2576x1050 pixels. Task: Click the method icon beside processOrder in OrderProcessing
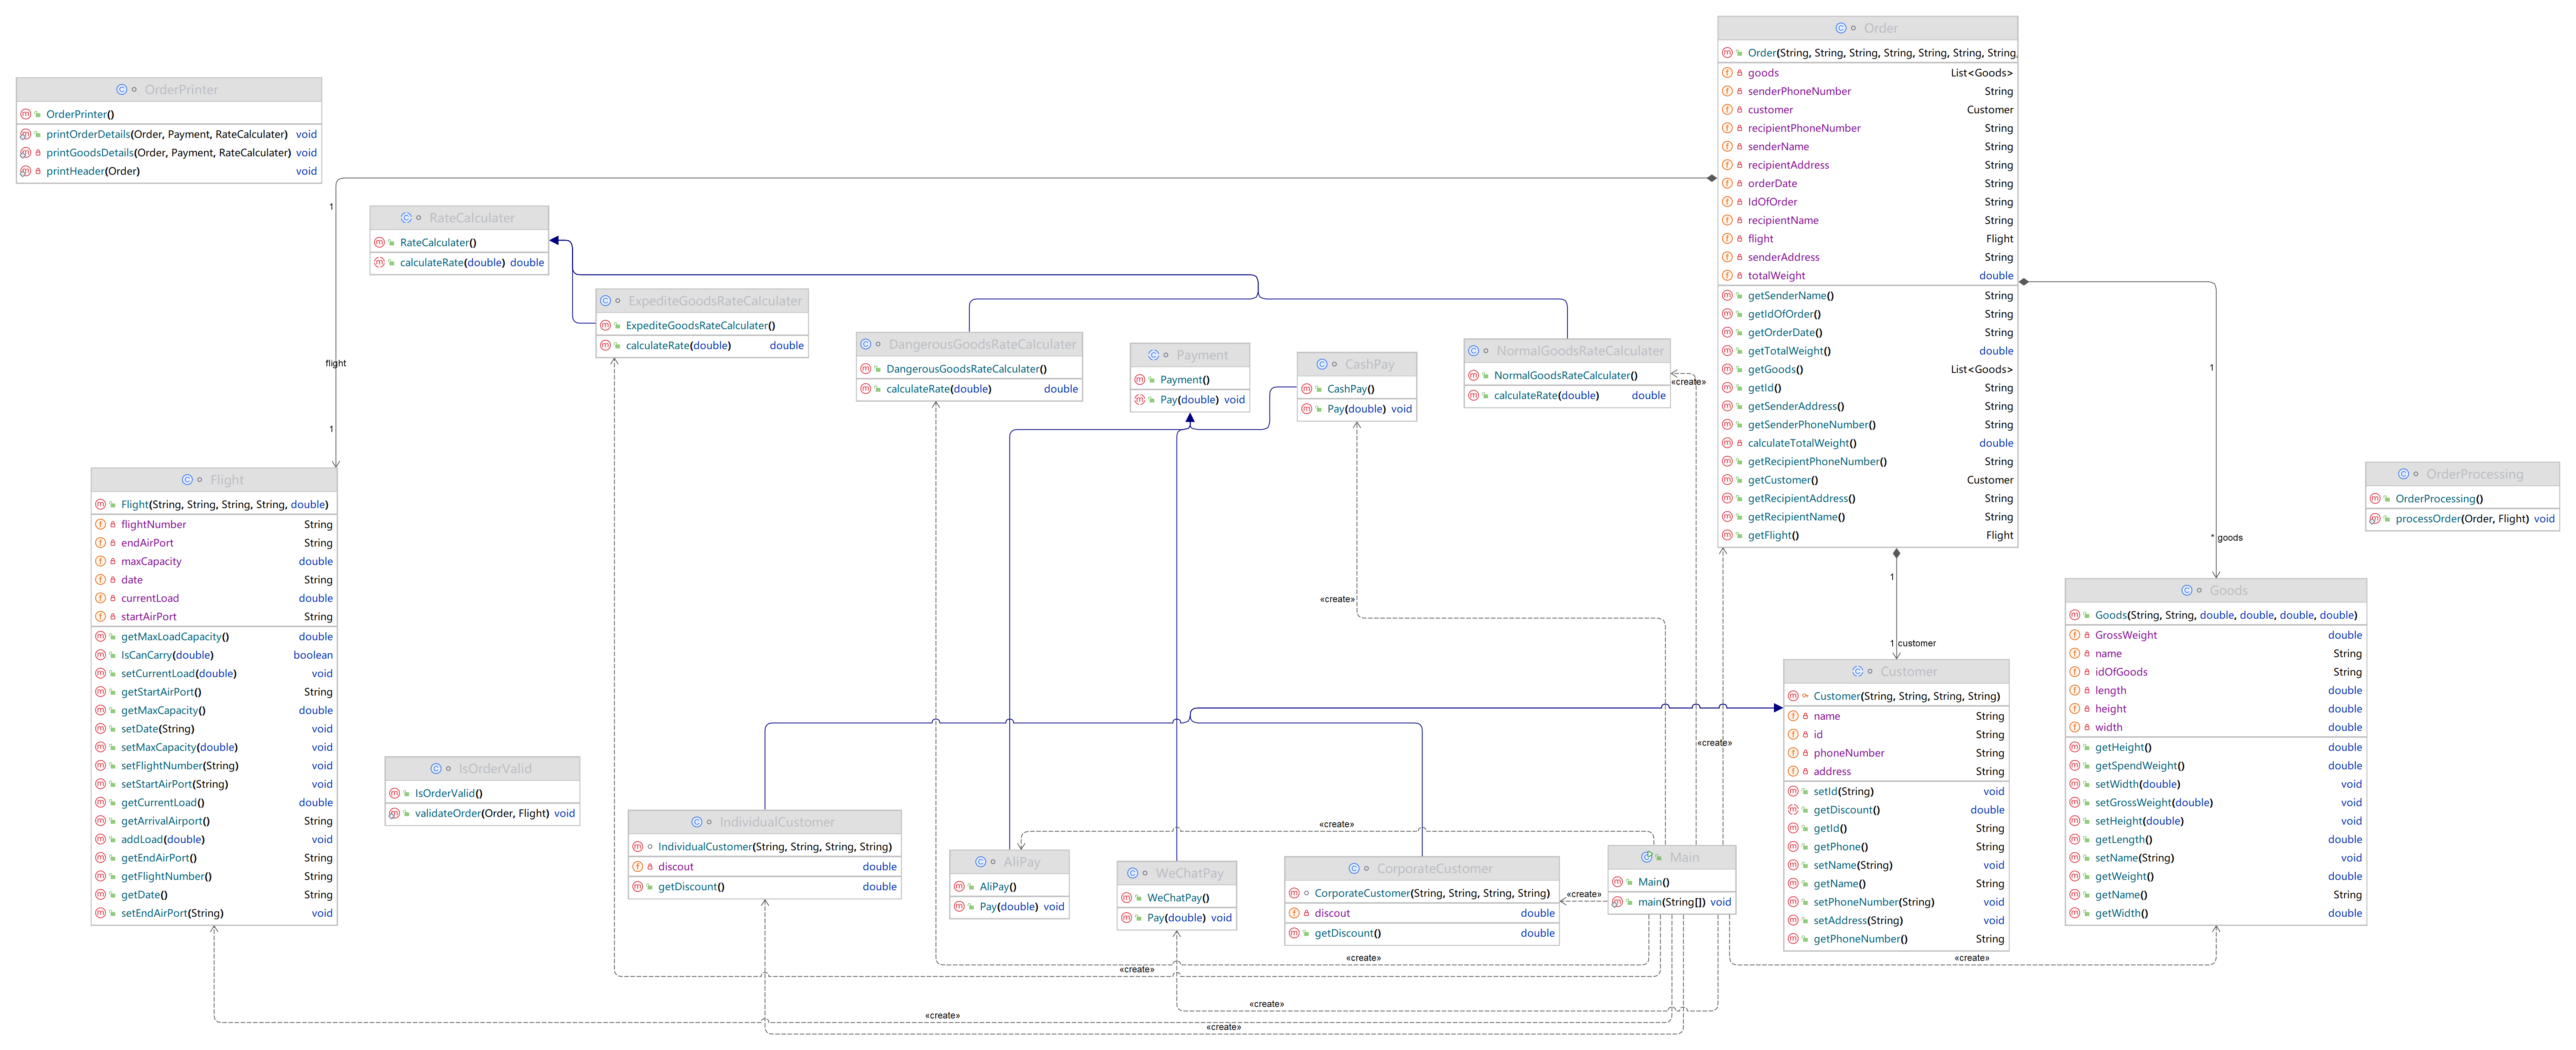click(2375, 519)
